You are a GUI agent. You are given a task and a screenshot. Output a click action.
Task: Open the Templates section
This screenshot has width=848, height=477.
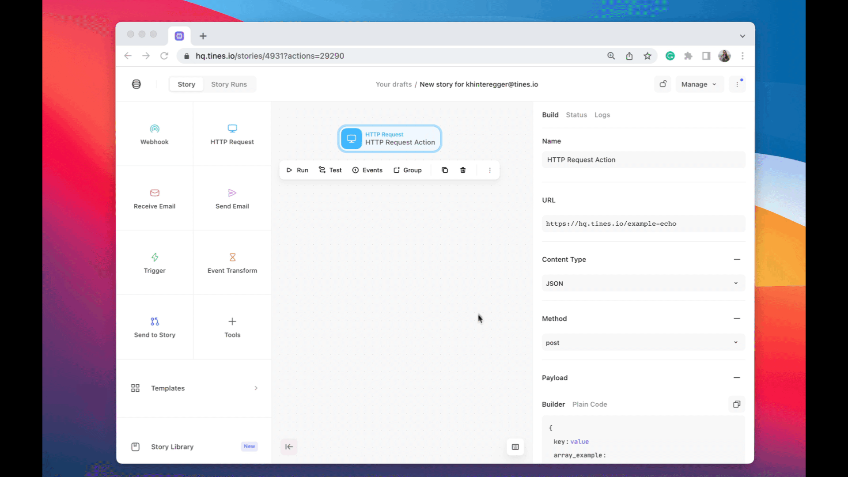tap(194, 388)
